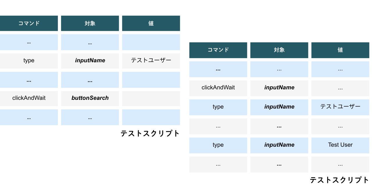Viewport: 372px width, 195px height.
Task: Select the buttonSearch target cell
Action: [90, 98]
